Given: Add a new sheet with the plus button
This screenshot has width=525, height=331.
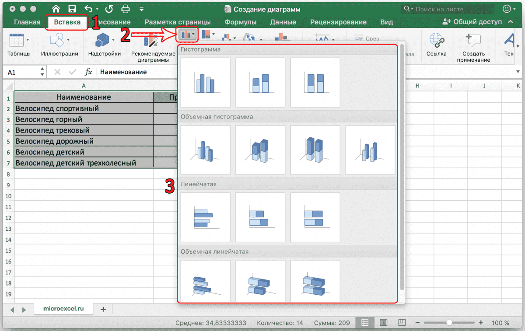Looking at the screenshot, I should tap(103, 308).
